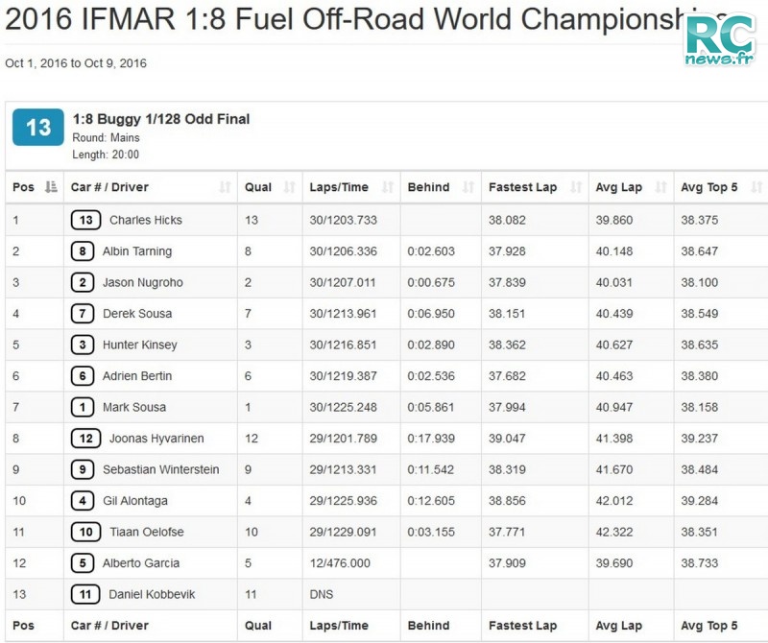Click the Avg Lap sort icon
768x643 pixels.
(660, 187)
